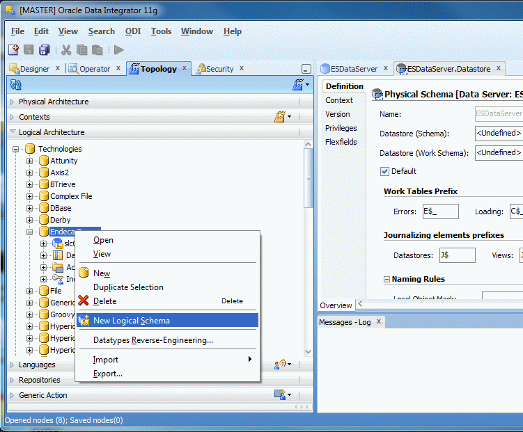
Task: Collapse the Technologies tree node
Action: point(16,149)
